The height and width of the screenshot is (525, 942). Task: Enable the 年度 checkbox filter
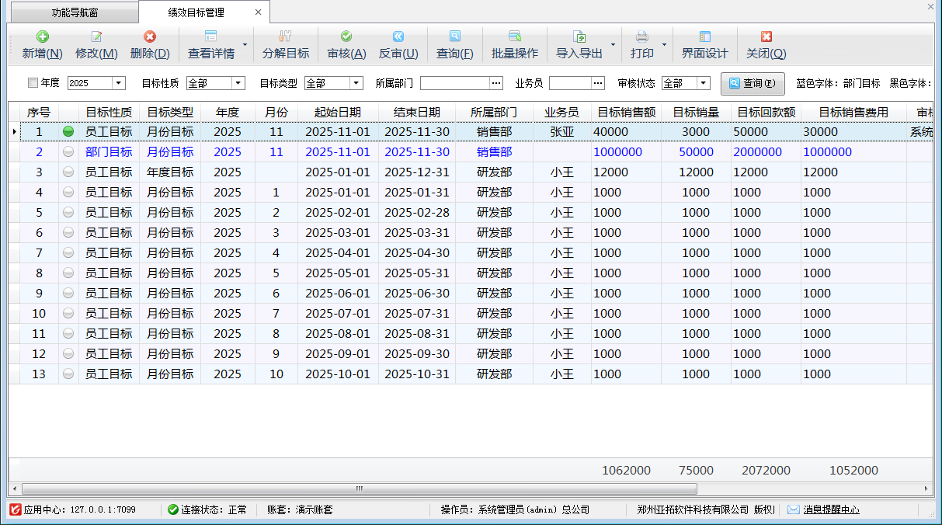coord(33,83)
